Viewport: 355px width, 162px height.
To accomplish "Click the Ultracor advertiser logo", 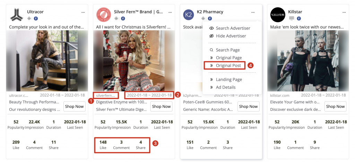I will pyautogui.click(x=16, y=15).
